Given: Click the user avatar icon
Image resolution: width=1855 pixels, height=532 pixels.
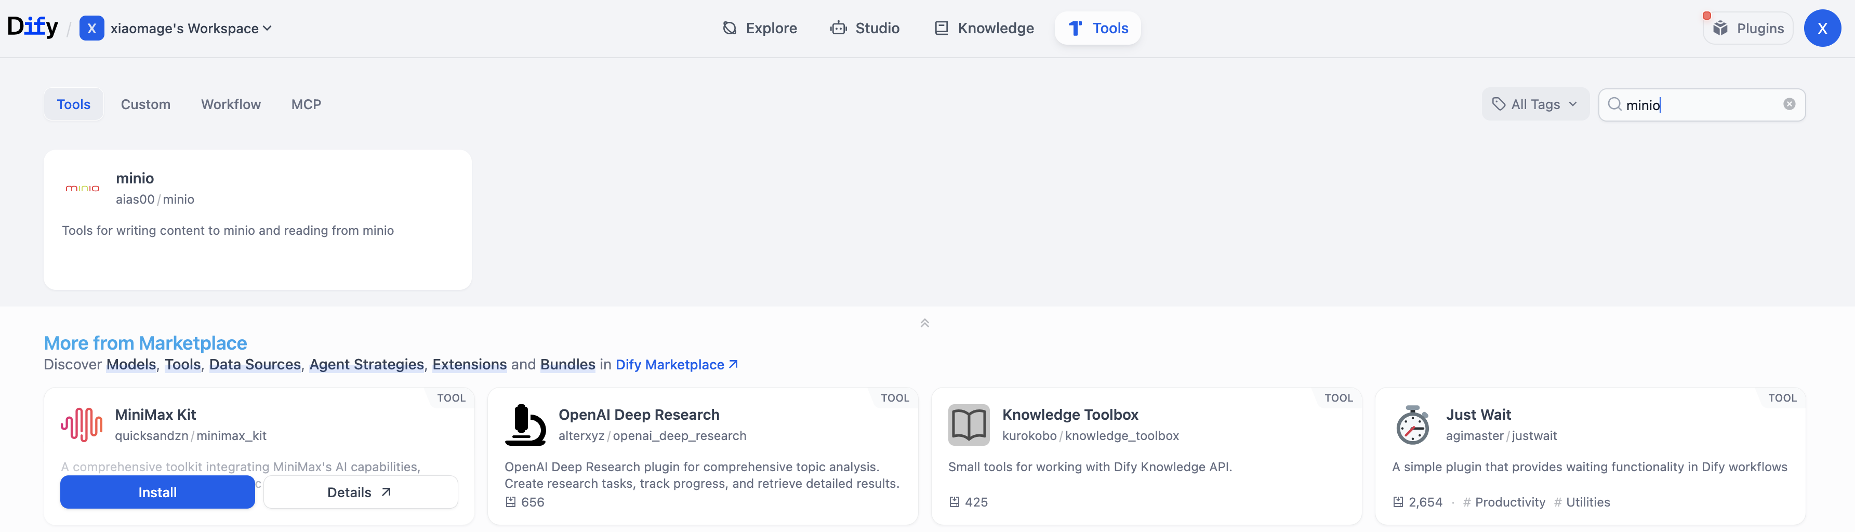Looking at the screenshot, I should click(x=1821, y=28).
